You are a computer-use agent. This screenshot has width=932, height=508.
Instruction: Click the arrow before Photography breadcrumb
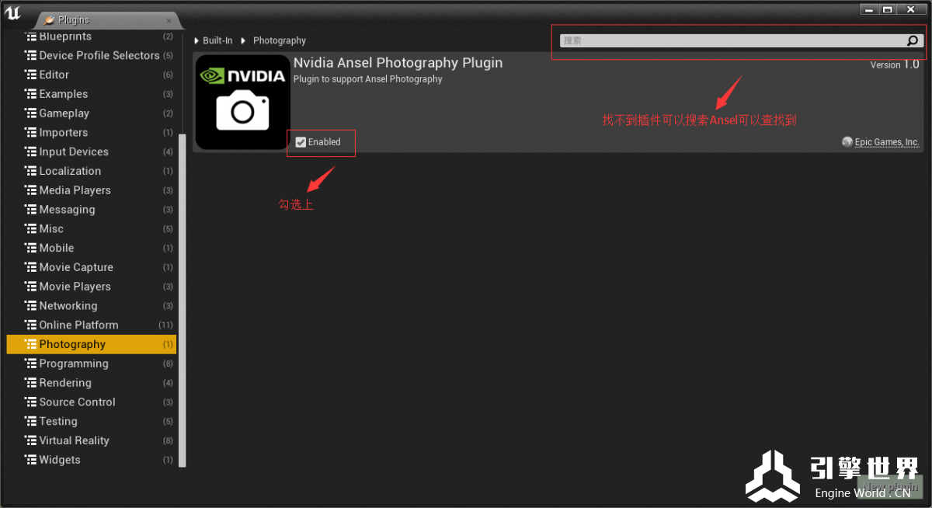click(x=243, y=40)
